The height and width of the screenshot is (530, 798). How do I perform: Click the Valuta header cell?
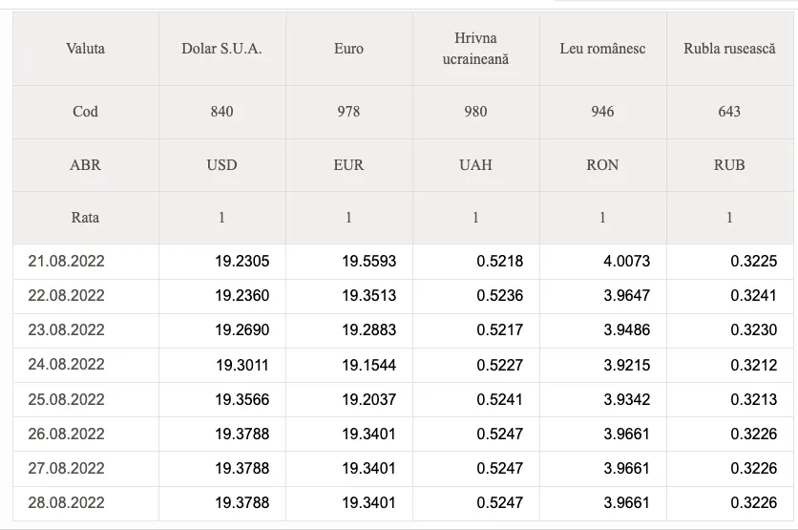[86, 49]
